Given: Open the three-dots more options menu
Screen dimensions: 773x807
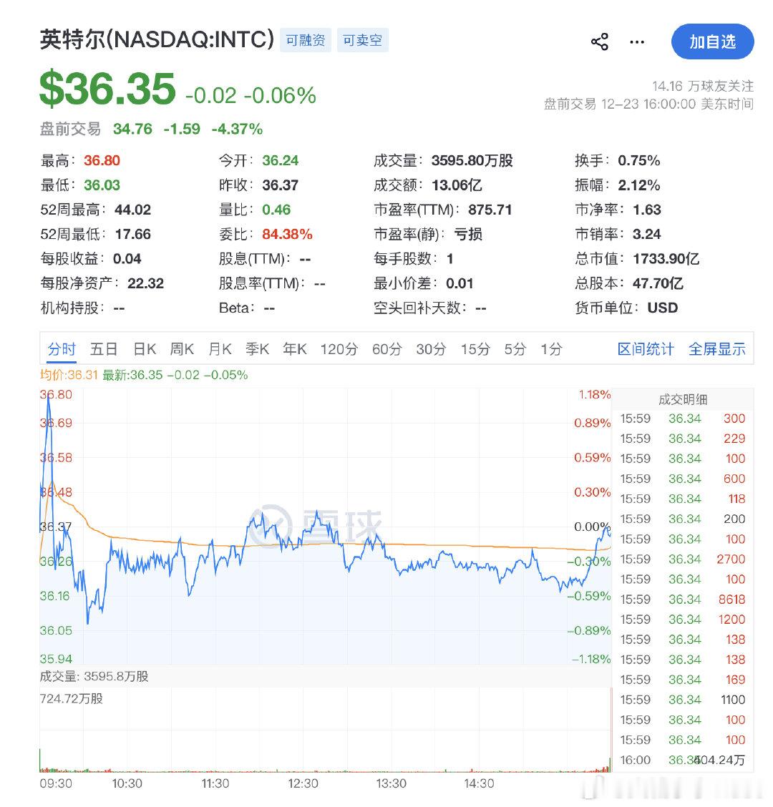Looking at the screenshot, I should 637,42.
